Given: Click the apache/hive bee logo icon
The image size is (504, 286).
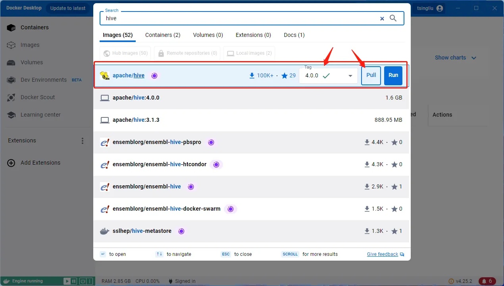Looking at the screenshot, I should [105, 75].
